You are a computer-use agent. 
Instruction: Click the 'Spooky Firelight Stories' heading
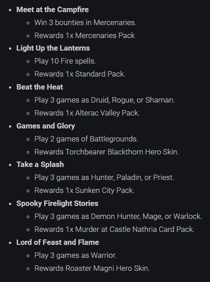pyautogui.click(x=57, y=203)
